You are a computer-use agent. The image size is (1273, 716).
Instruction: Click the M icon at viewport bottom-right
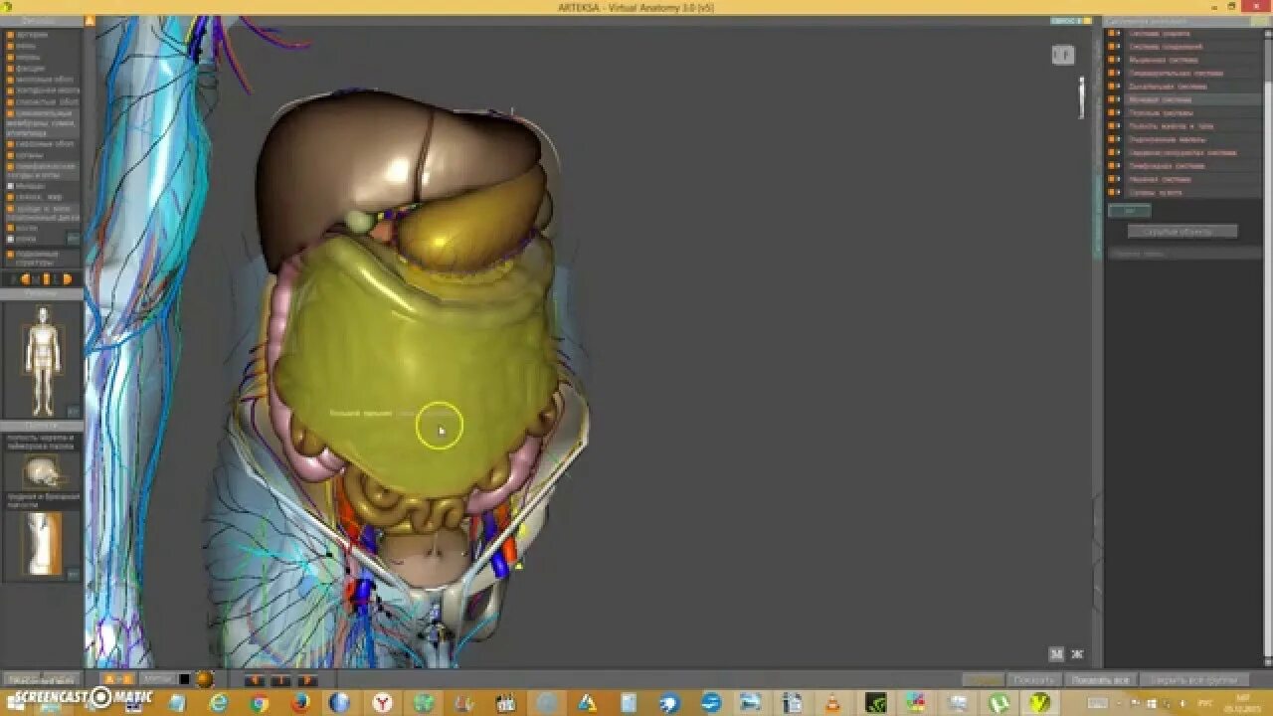tap(1056, 653)
